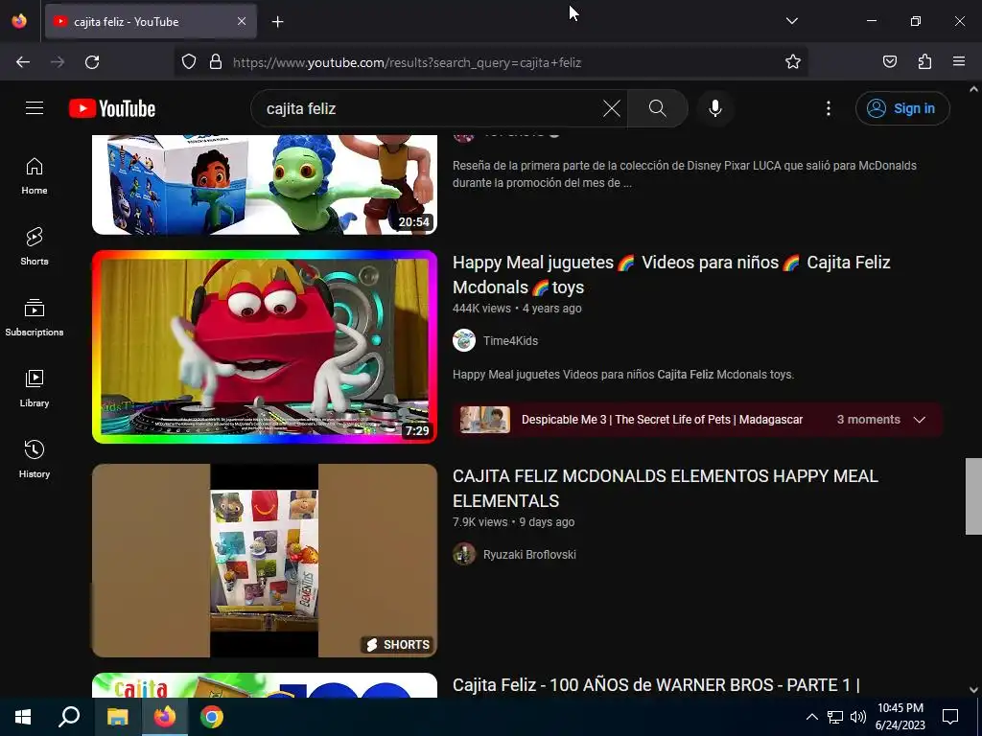
Task: Open Windows taskbar search
Action: click(x=69, y=717)
